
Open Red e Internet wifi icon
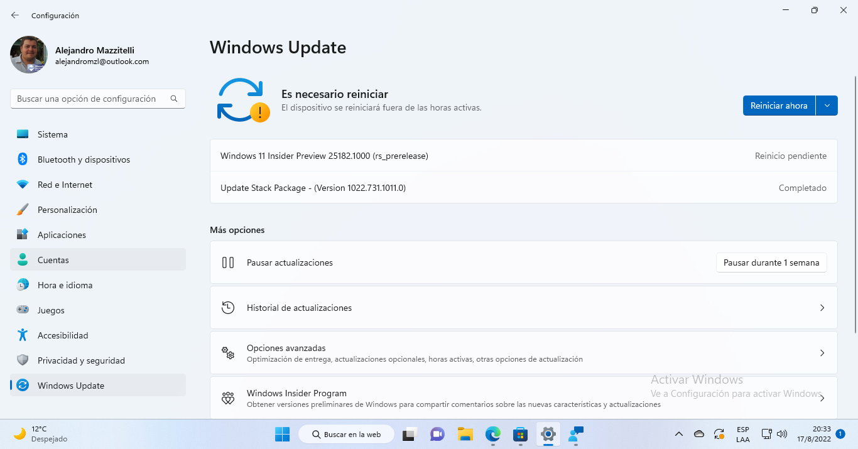coord(23,185)
